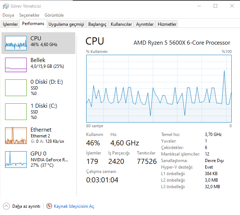This screenshot has height=215, width=240.
Task: Select the CPU mini graph thumbnail
Action: click(x=16, y=43)
